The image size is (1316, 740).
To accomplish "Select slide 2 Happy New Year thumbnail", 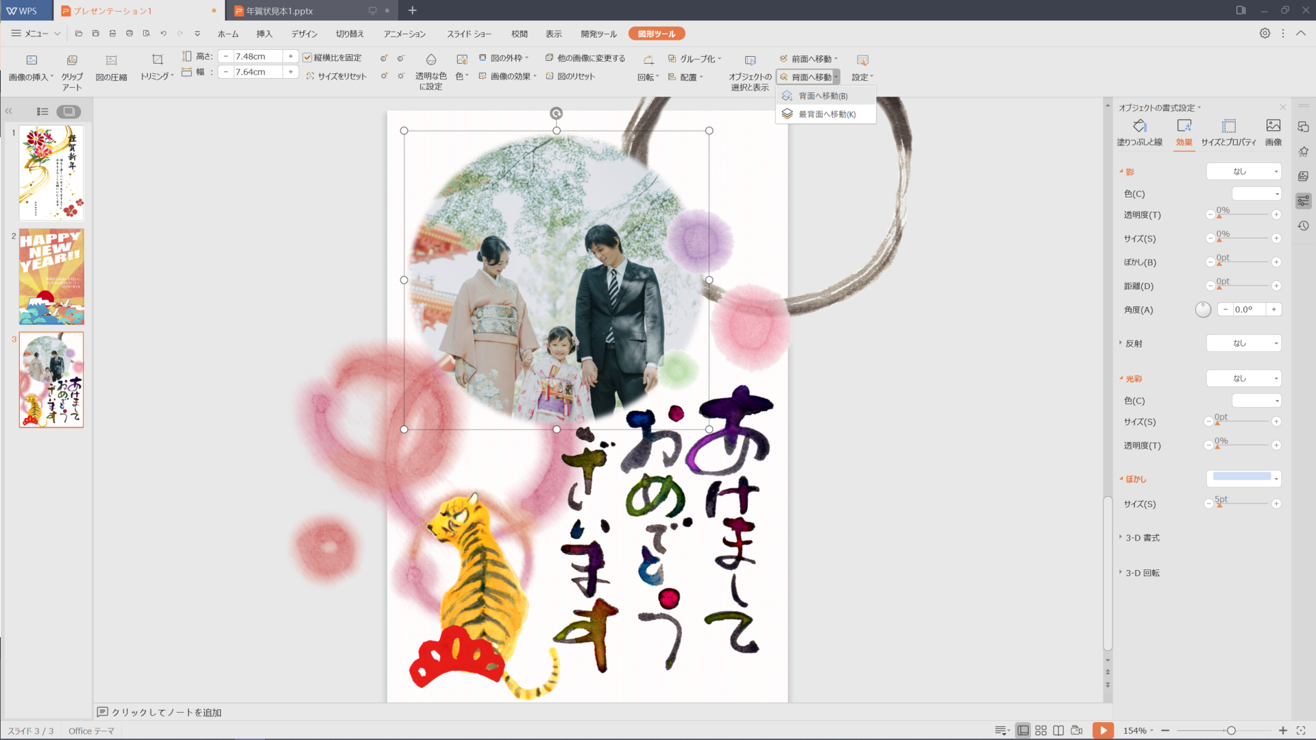I will click(51, 277).
